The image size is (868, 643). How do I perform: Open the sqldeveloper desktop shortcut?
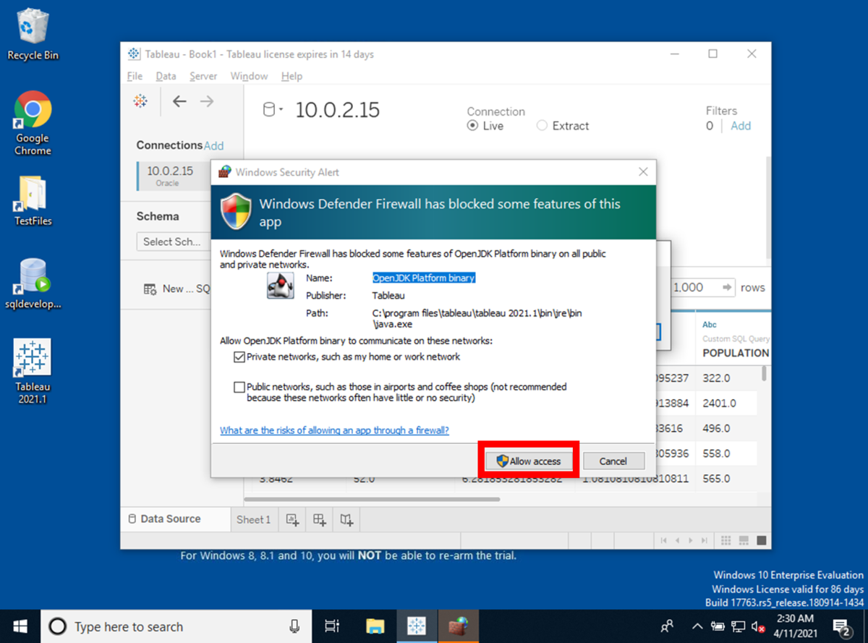[33, 284]
